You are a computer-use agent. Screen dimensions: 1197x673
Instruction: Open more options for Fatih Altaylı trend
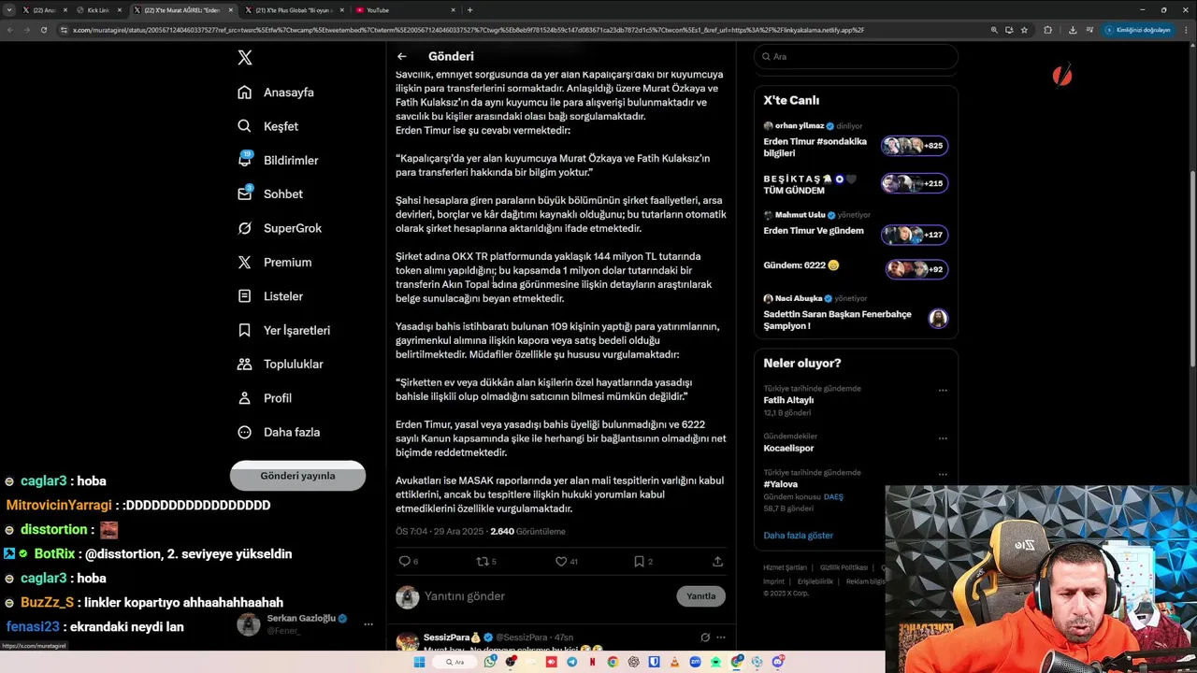click(x=943, y=391)
